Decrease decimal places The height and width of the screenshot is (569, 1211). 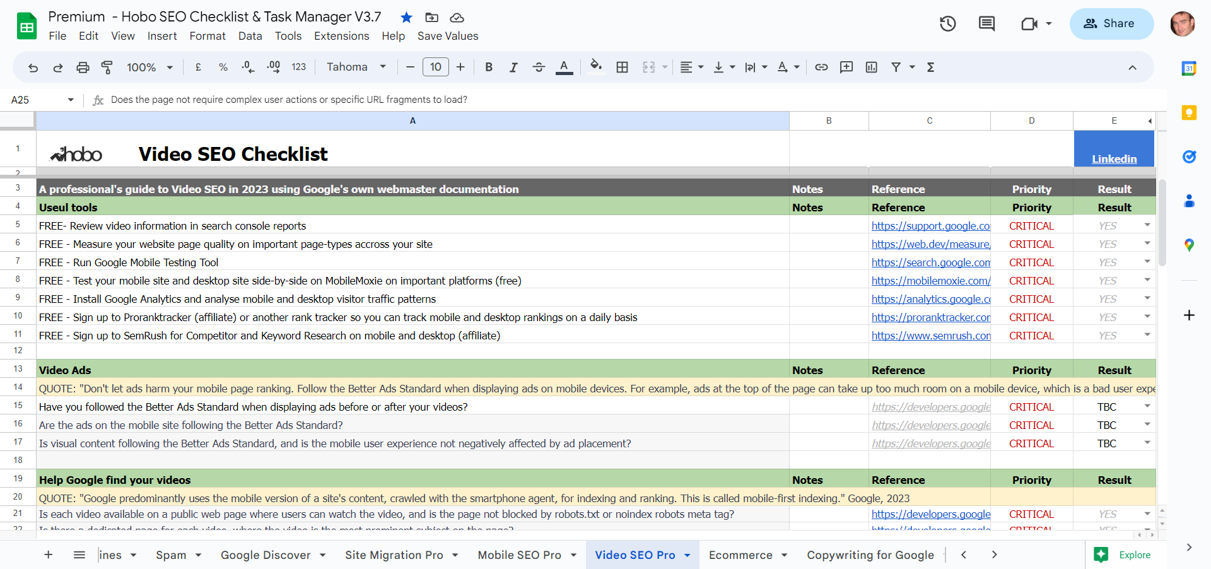pos(249,67)
